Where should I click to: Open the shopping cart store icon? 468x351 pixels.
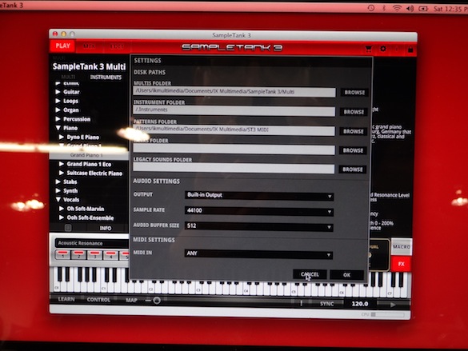pyautogui.click(x=369, y=50)
